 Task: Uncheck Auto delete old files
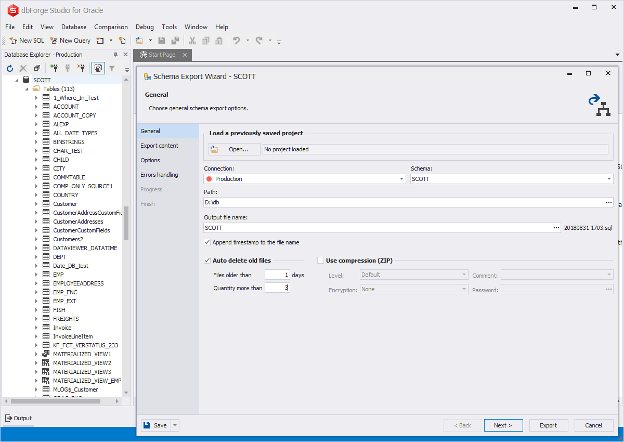coord(207,261)
